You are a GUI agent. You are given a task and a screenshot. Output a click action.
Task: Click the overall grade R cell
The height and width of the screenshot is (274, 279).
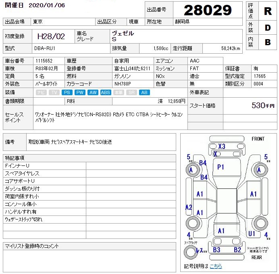[267, 11]
